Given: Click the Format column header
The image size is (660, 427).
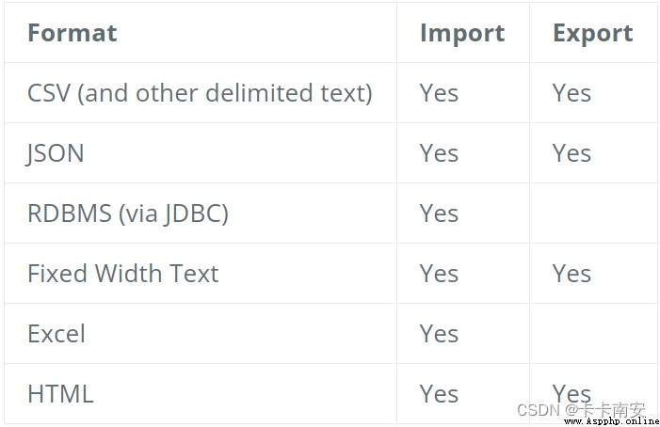Looking at the screenshot, I should pos(72,33).
